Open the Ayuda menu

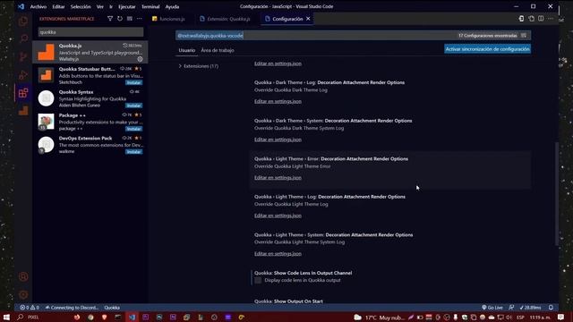pos(172,6)
